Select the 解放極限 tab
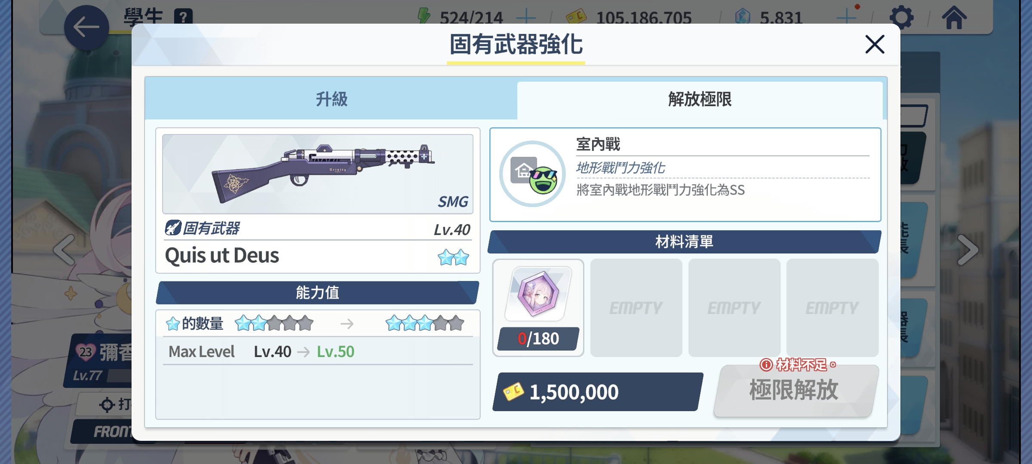Image resolution: width=1032 pixels, height=464 pixels. 700,100
